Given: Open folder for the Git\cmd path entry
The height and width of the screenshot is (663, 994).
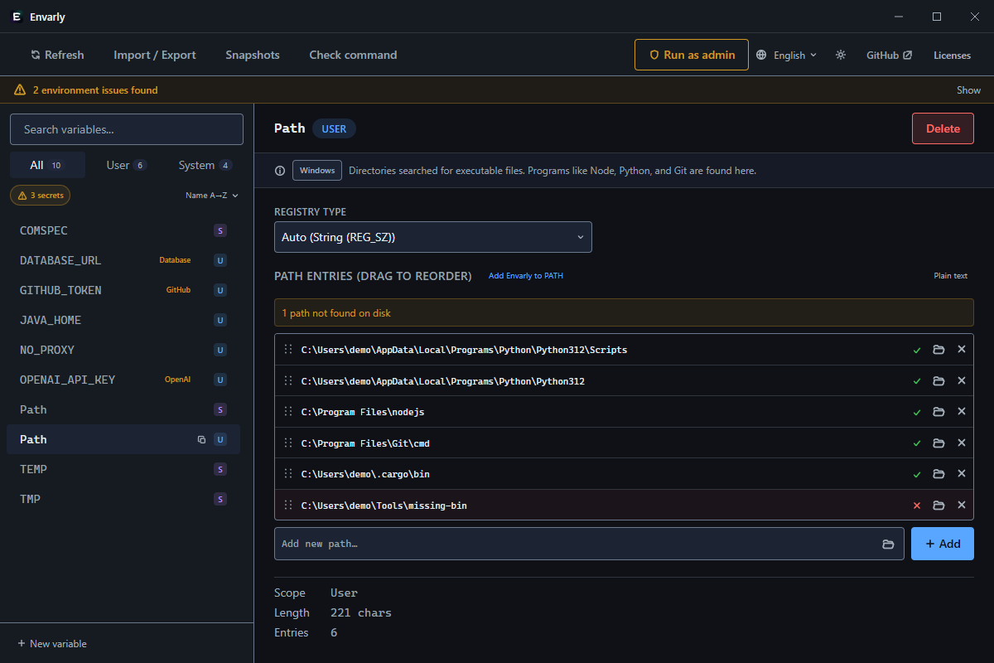Looking at the screenshot, I should pos(939,443).
